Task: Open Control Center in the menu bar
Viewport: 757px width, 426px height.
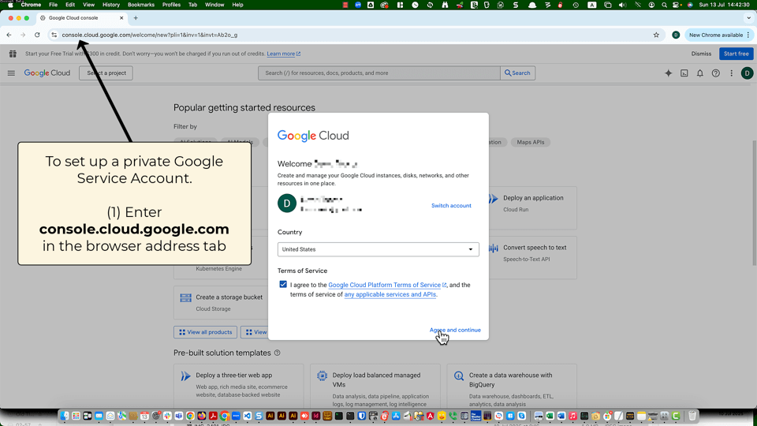Action: 677,5
